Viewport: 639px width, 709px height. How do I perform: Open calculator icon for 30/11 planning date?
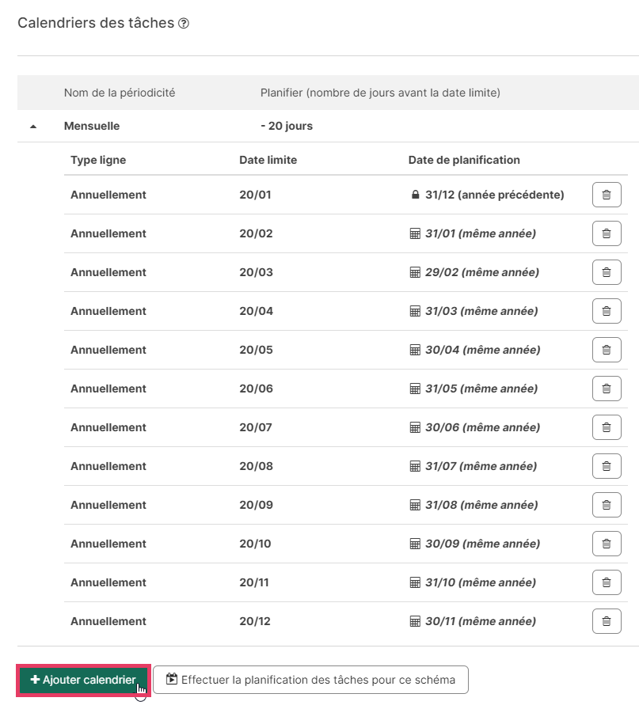point(415,621)
